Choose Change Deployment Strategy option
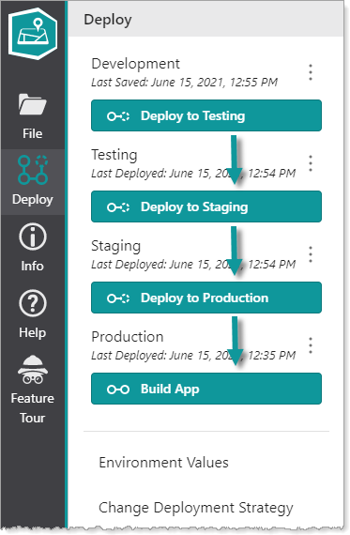This screenshot has height=535, width=350. 196,508
